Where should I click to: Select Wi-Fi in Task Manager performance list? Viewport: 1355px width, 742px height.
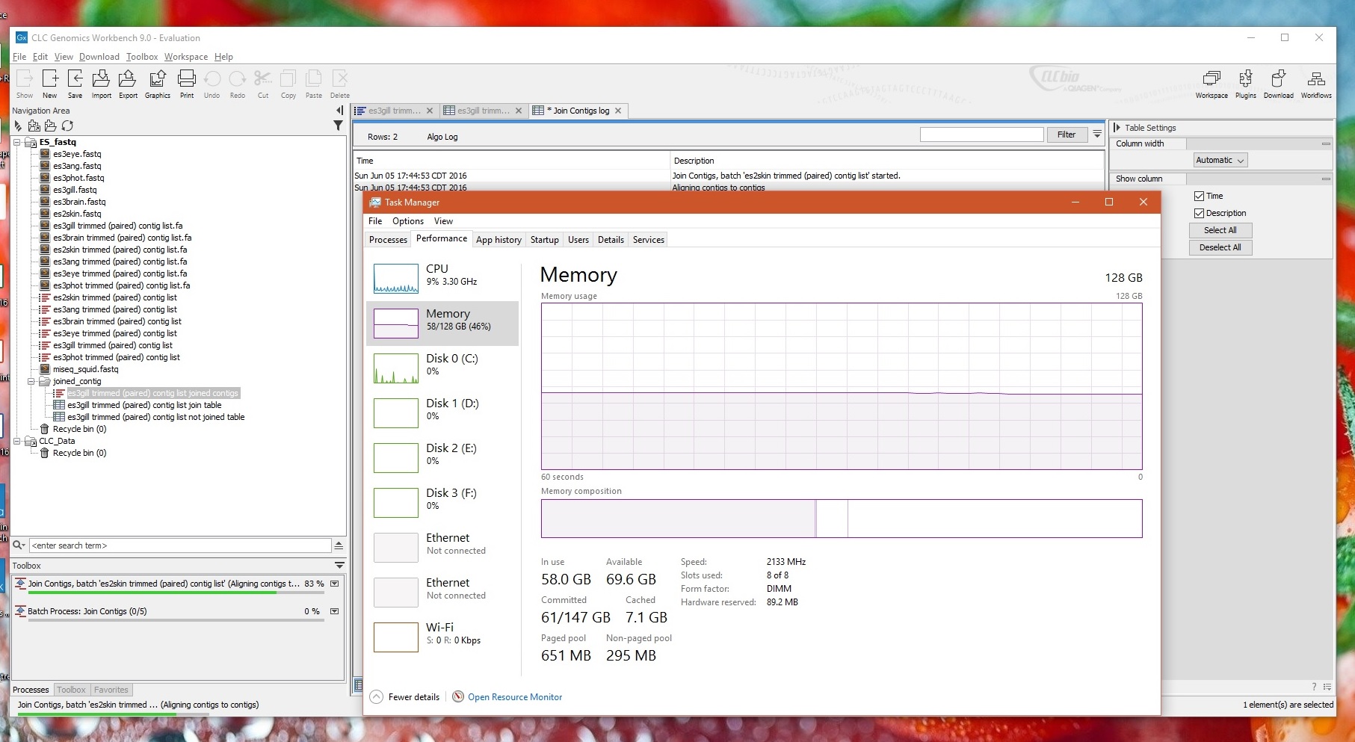click(x=443, y=637)
